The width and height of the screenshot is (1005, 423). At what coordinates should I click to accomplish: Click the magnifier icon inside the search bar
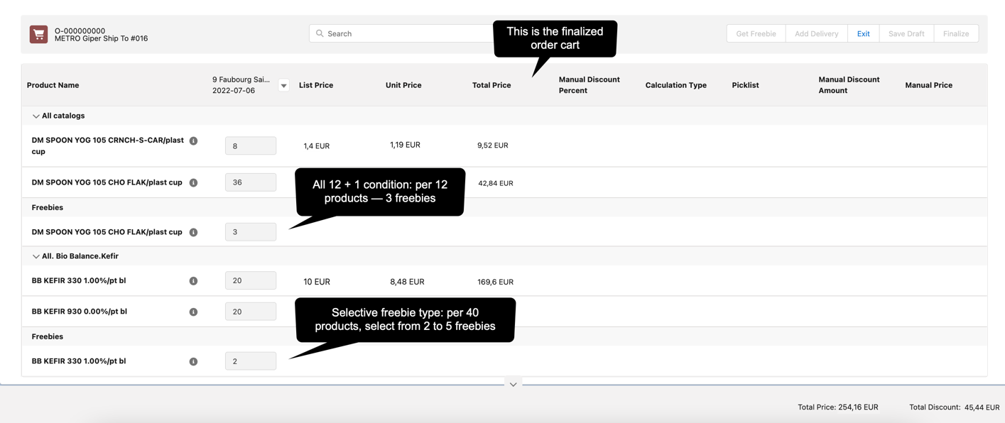(320, 33)
